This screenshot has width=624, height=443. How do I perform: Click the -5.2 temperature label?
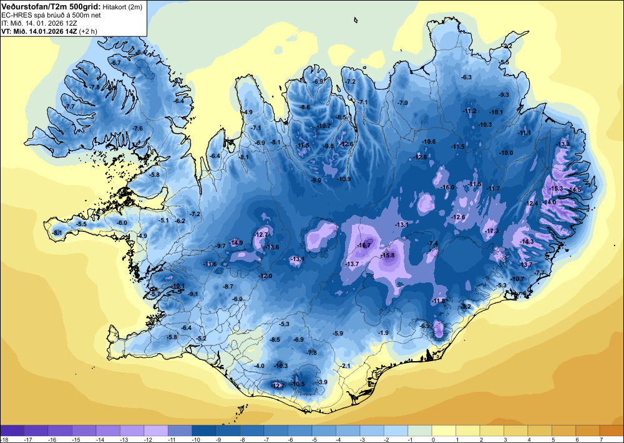point(202,339)
